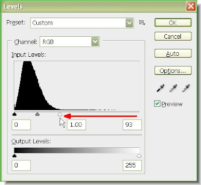Open the Custom preset combo box
201x185 pixels.
82,23
